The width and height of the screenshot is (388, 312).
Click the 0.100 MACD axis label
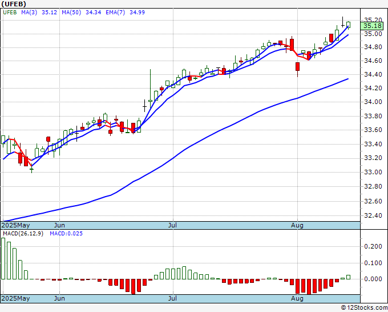[x=373, y=263]
